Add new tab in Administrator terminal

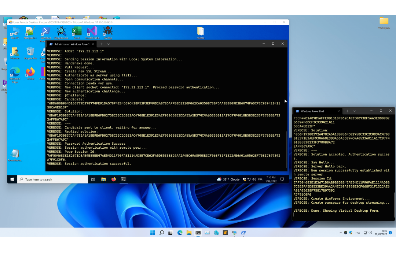[x=102, y=44]
